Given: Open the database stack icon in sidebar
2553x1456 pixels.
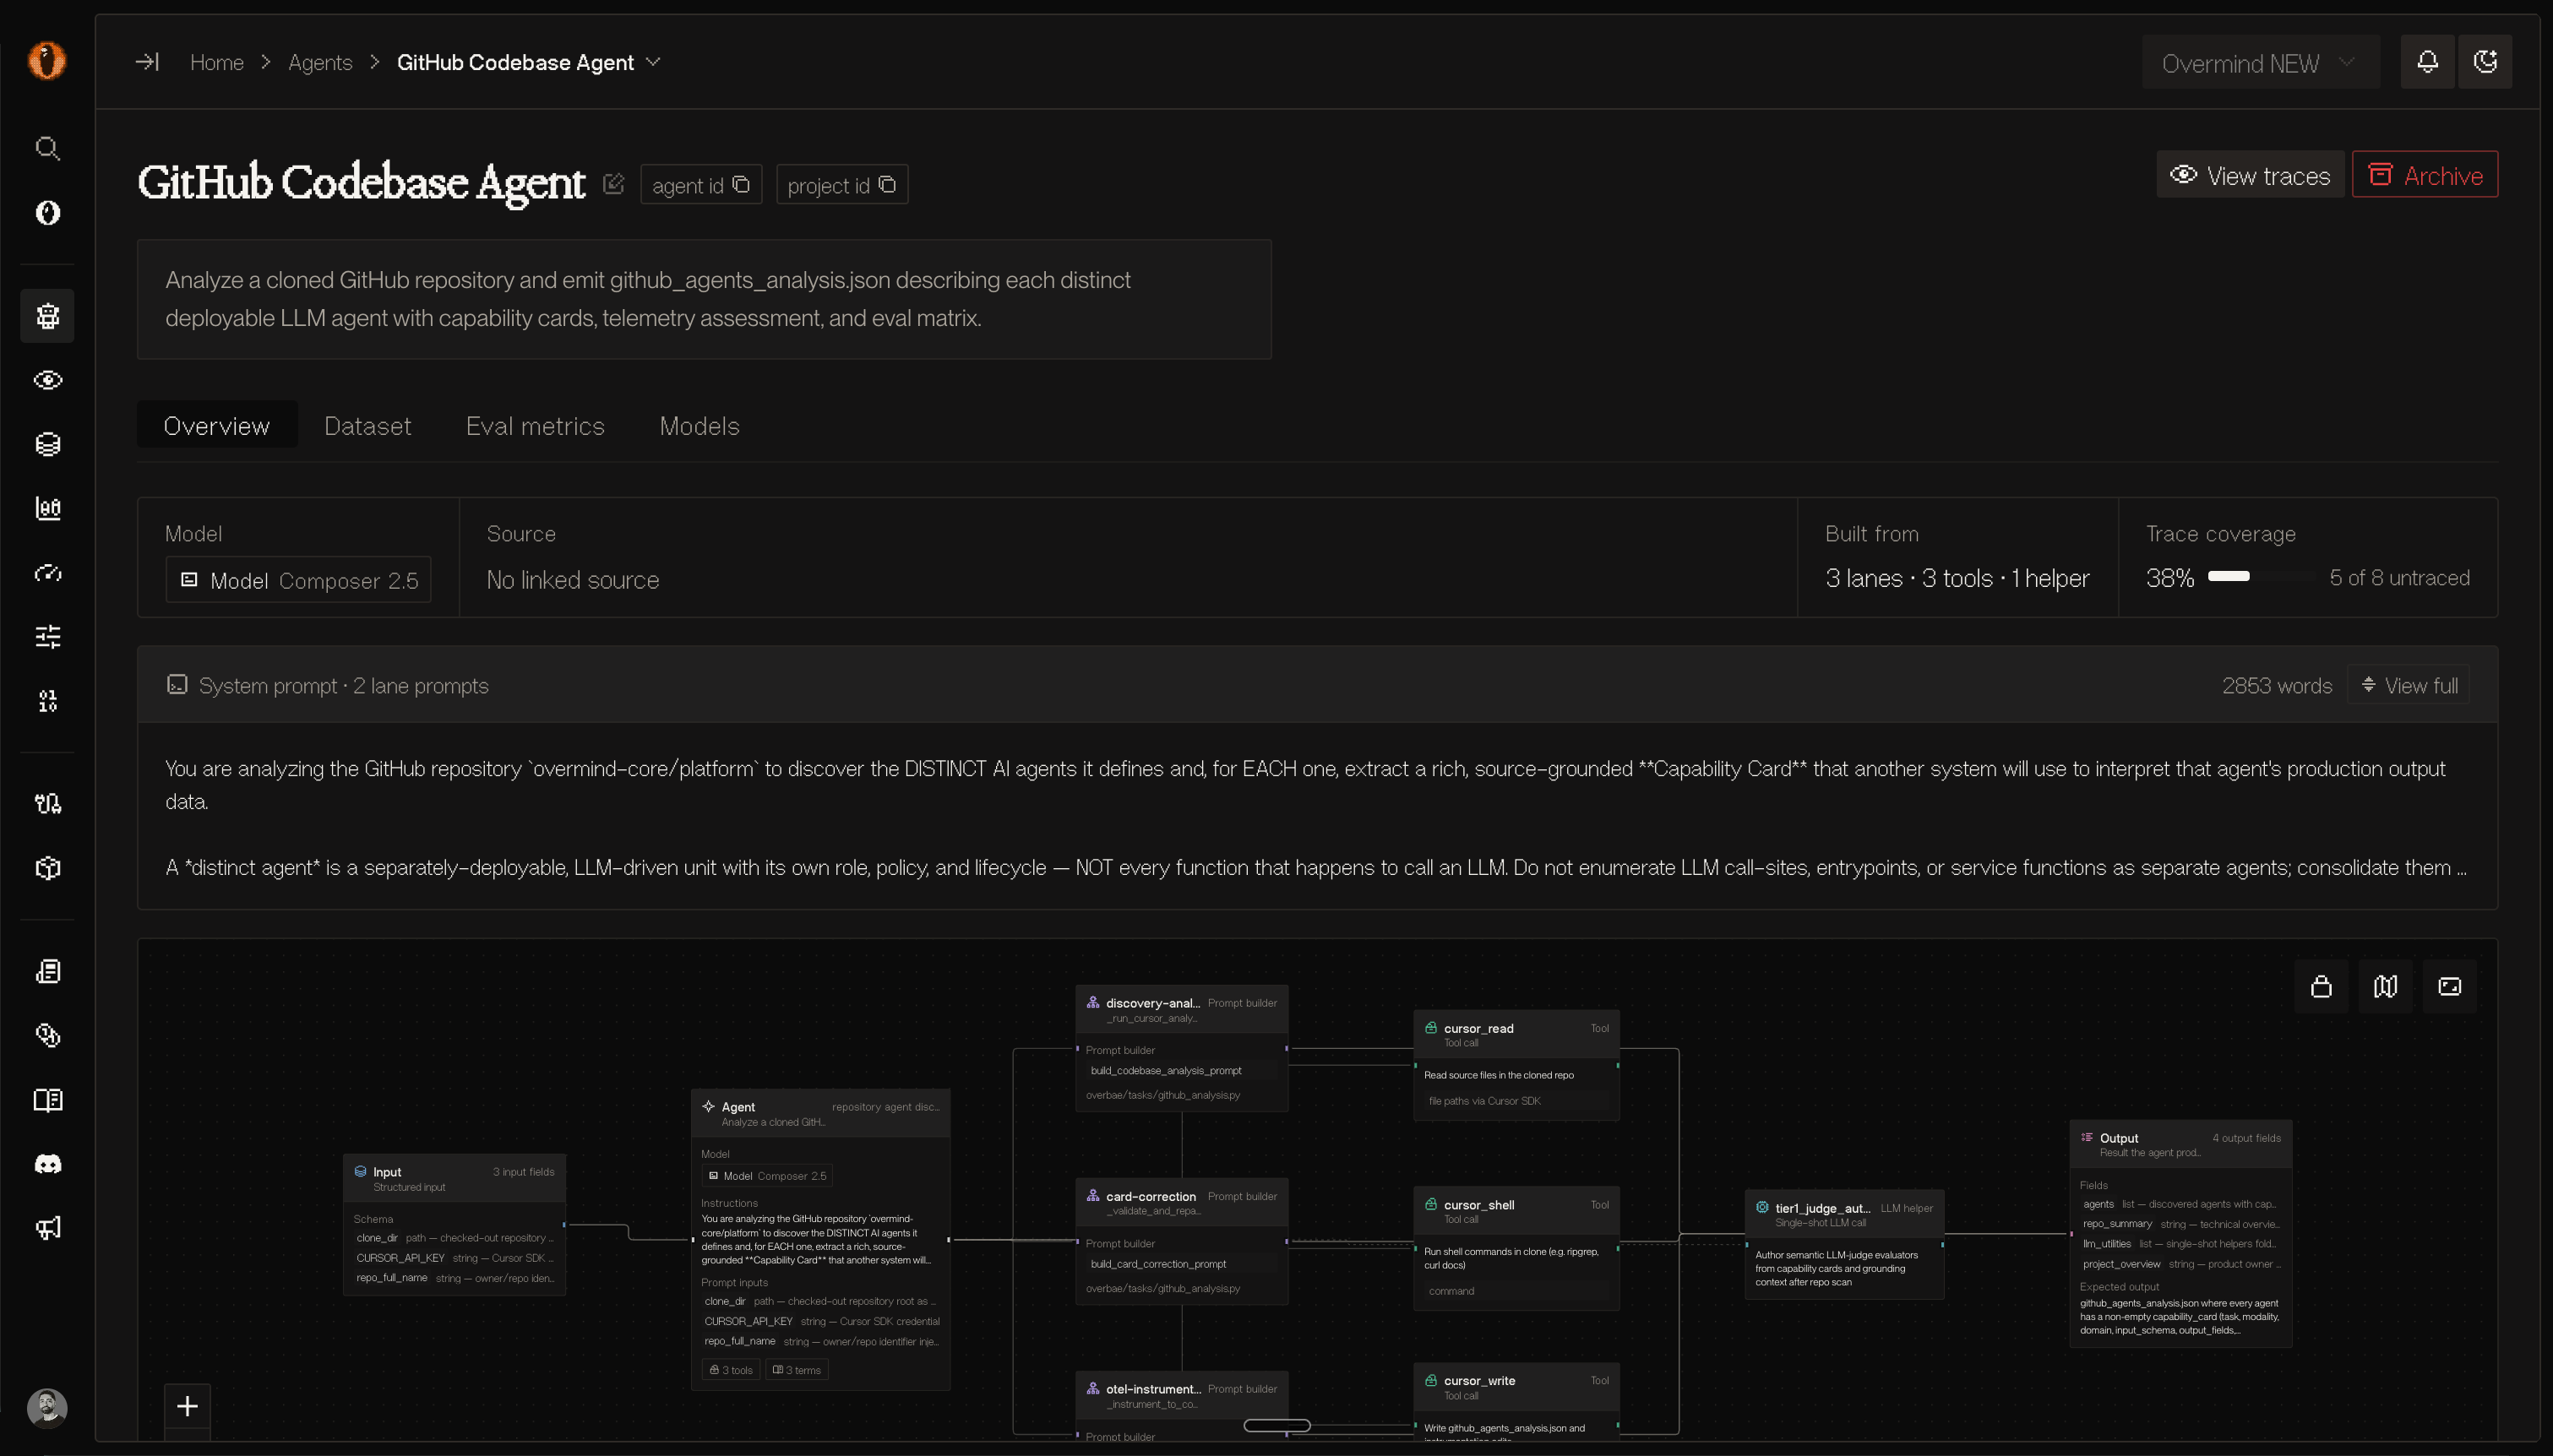Looking at the screenshot, I should click(47, 444).
